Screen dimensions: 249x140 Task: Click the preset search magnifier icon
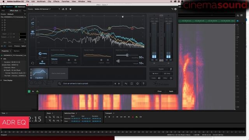point(60,84)
